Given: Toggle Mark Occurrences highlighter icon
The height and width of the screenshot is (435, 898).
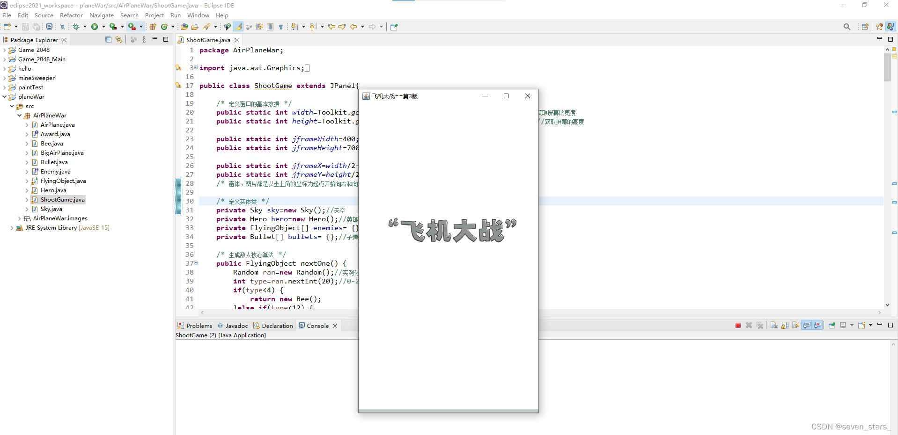Looking at the screenshot, I should [238, 27].
